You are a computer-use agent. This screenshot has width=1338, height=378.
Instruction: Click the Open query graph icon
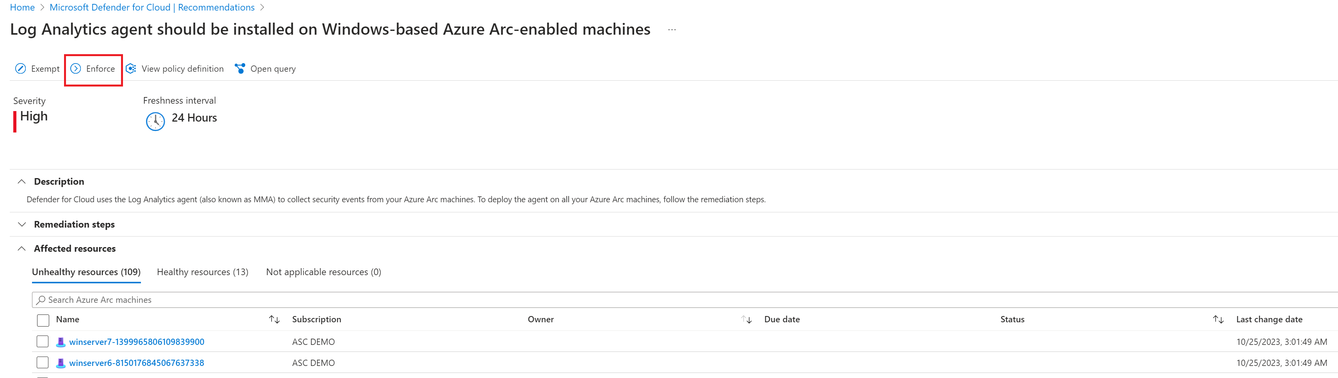point(240,69)
